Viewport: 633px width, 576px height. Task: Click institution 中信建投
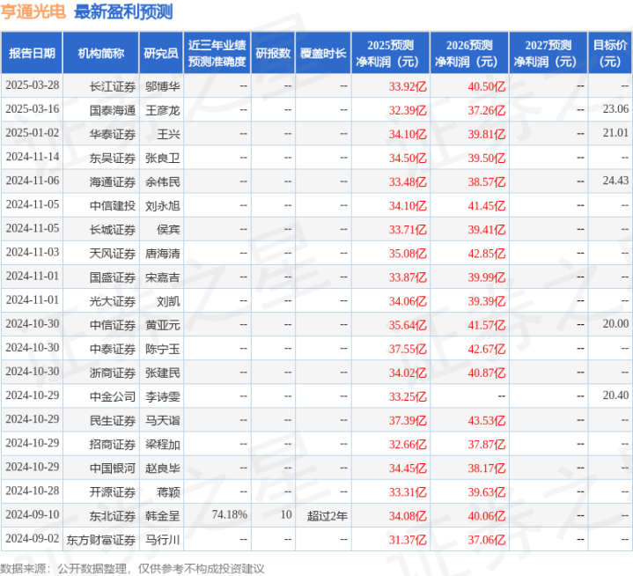[x=112, y=205]
